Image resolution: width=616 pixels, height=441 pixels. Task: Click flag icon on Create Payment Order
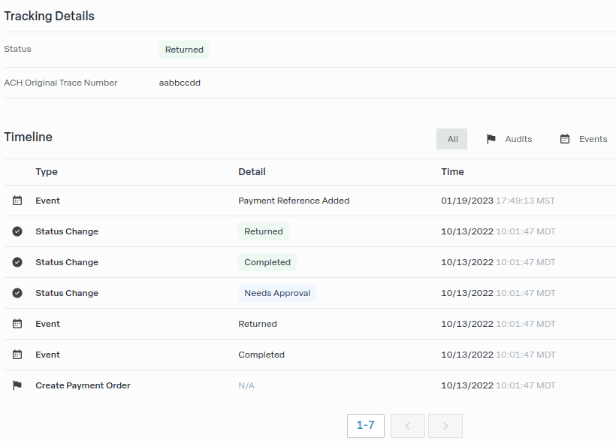click(17, 385)
